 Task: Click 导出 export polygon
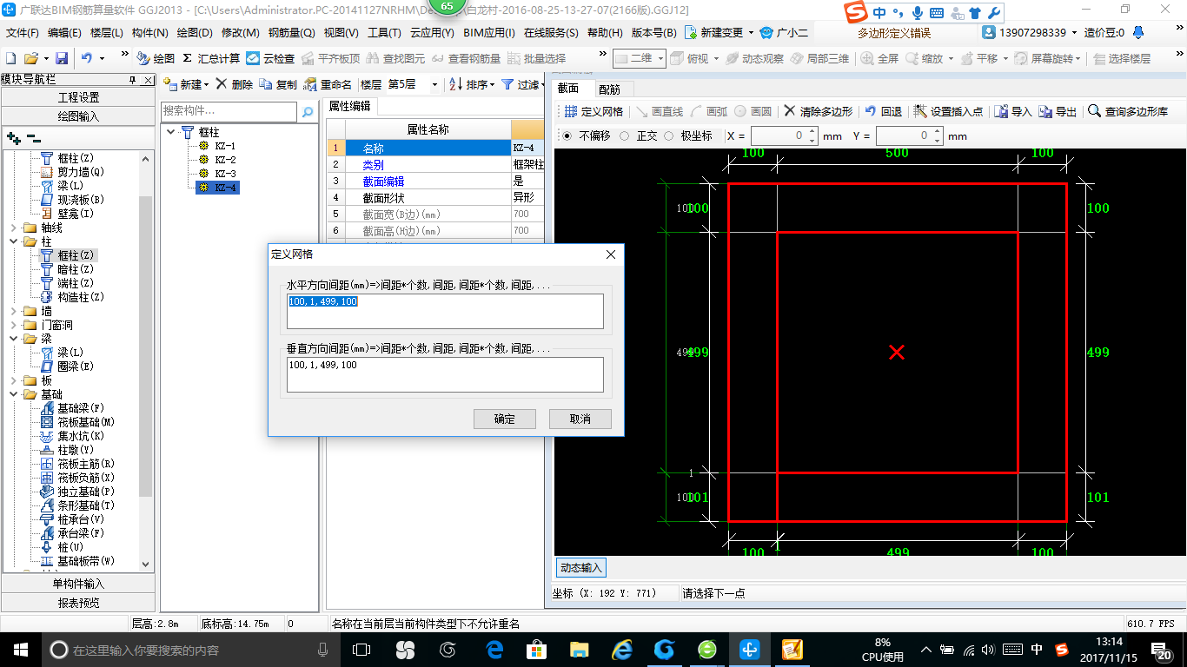[1058, 111]
